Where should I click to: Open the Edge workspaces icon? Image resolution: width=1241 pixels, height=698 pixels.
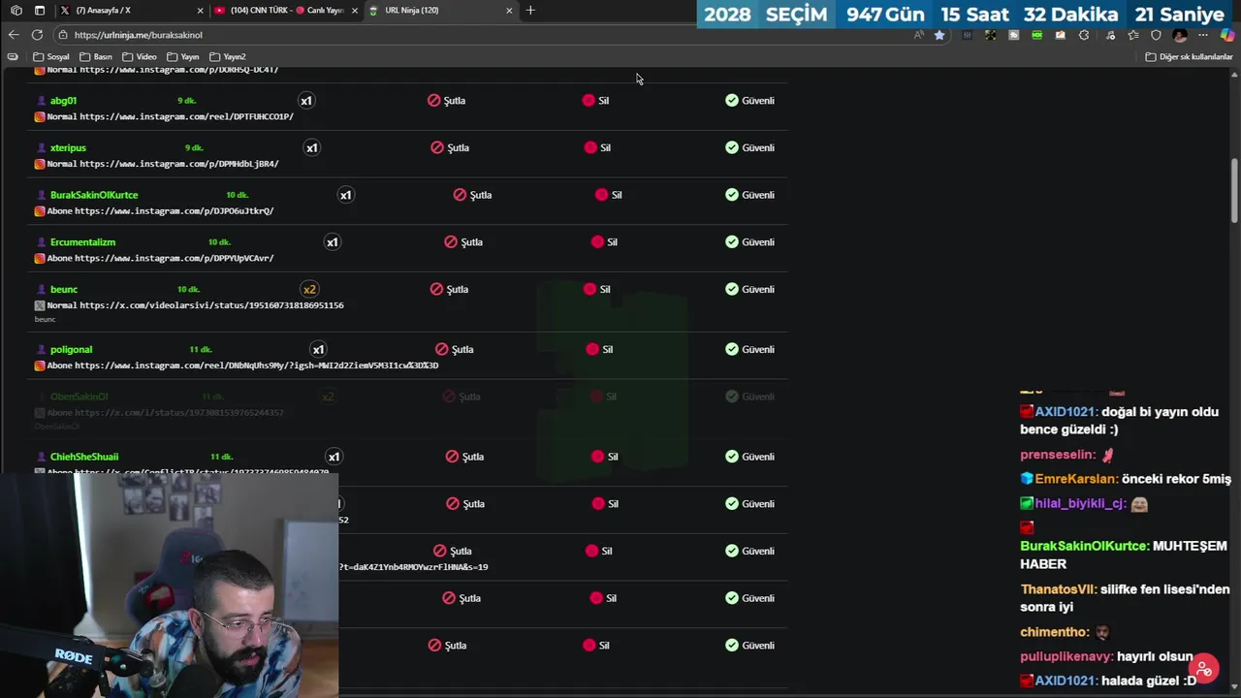(16, 11)
